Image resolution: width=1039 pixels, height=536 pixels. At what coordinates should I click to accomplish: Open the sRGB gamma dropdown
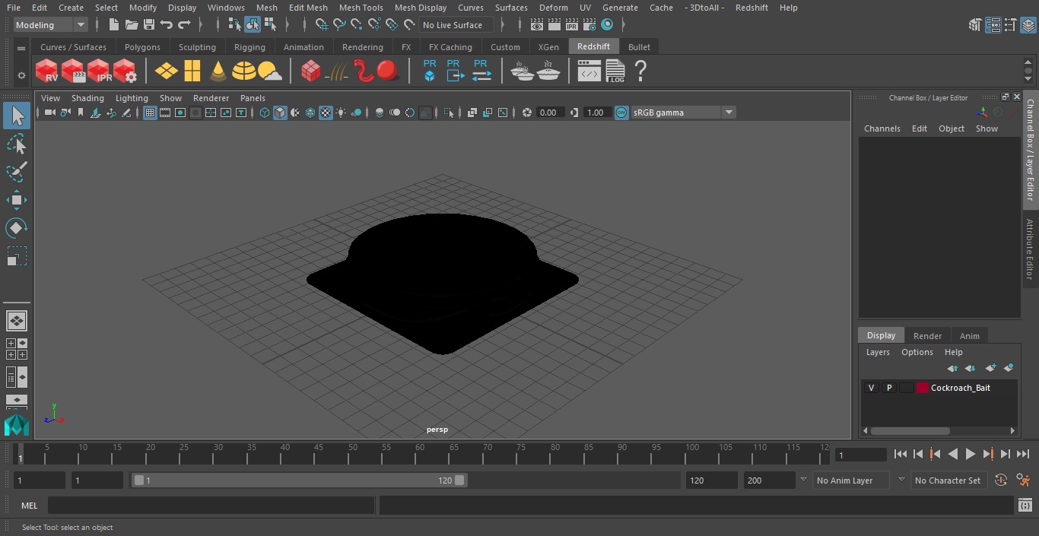[x=682, y=113]
